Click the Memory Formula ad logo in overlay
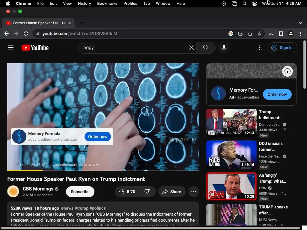The width and height of the screenshot is (307, 230). (x=19, y=137)
